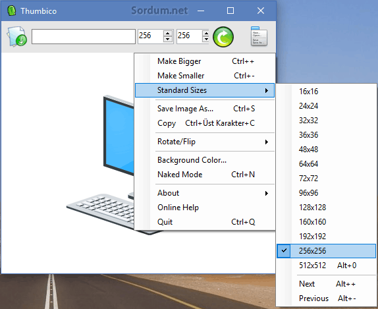Increase the height value with up arrow
The width and height of the screenshot is (378, 309).
pos(206,34)
